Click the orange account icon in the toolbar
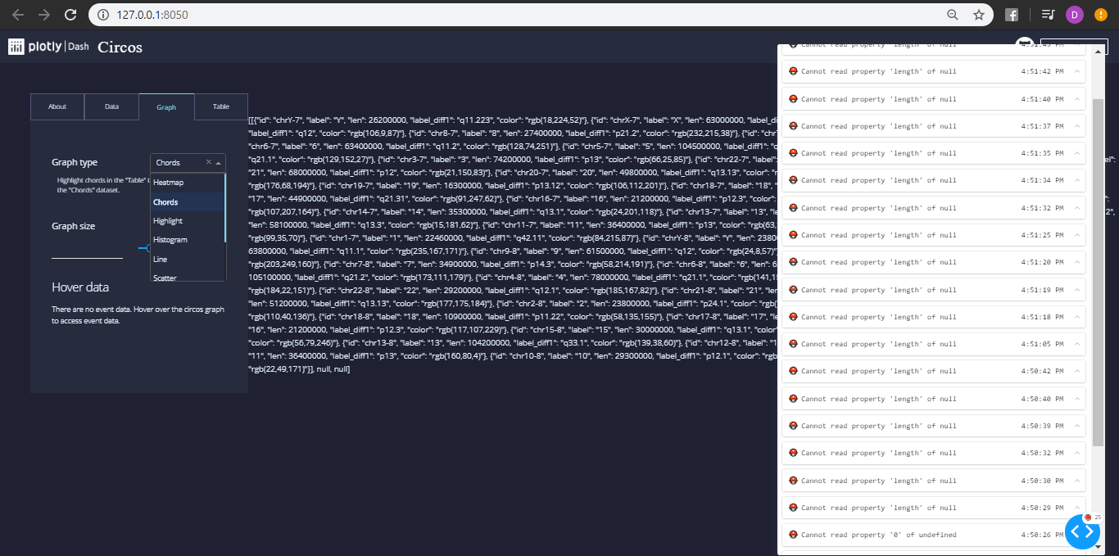Image resolution: width=1119 pixels, height=556 pixels. click(1100, 14)
